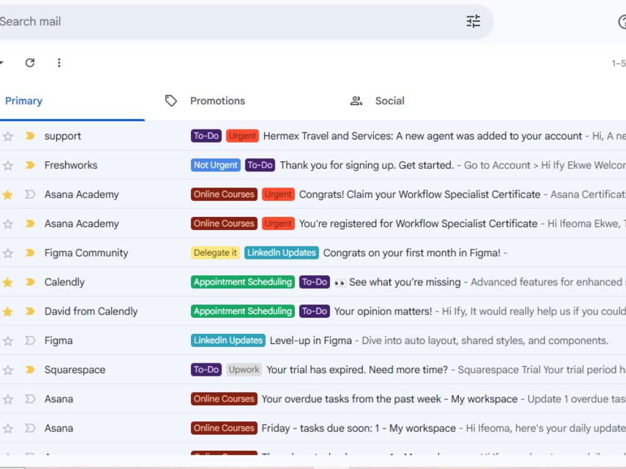Star the Asana Academy registered email
Viewport: 626px width, 469px height.
click(8, 224)
